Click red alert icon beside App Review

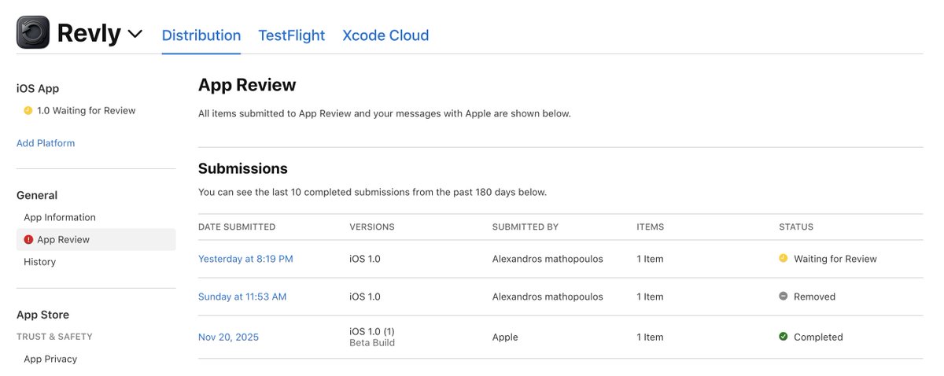[28, 240]
